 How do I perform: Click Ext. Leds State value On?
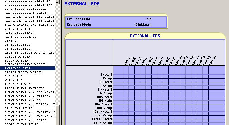point(149,19)
